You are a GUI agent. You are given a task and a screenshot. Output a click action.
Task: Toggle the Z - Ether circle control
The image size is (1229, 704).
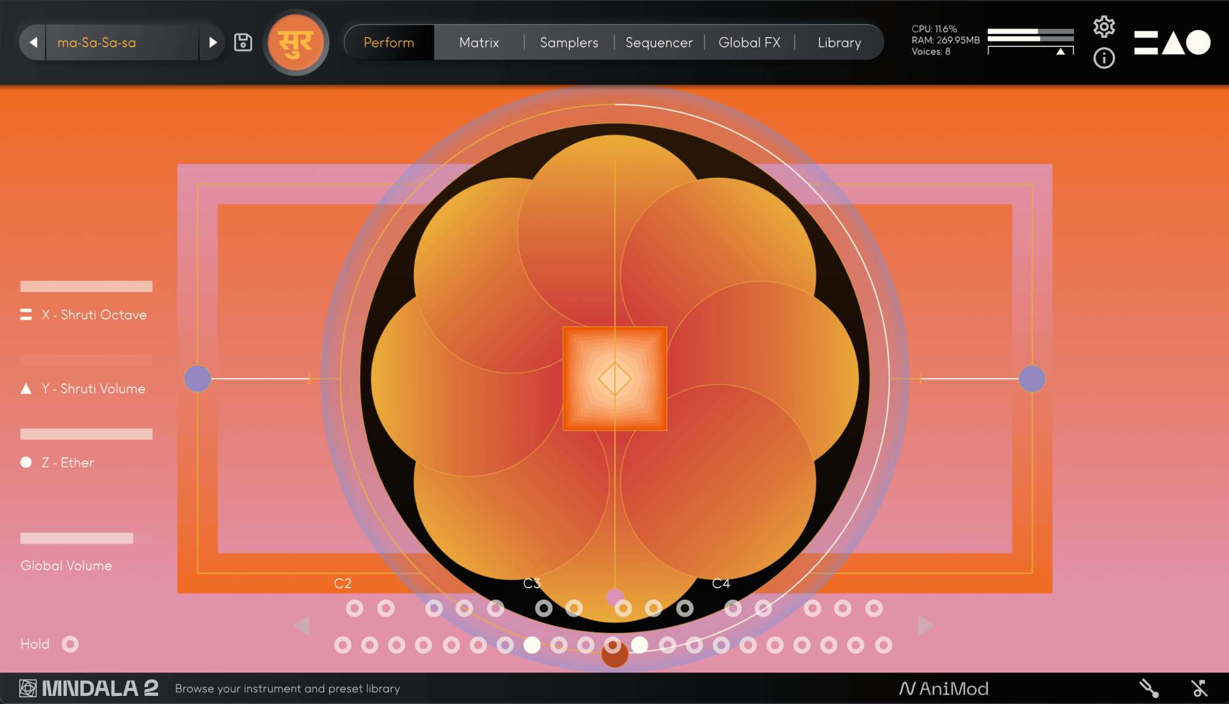(x=26, y=462)
